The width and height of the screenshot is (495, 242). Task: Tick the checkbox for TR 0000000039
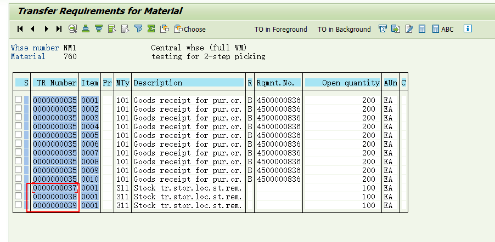click(x=19, y=205)
